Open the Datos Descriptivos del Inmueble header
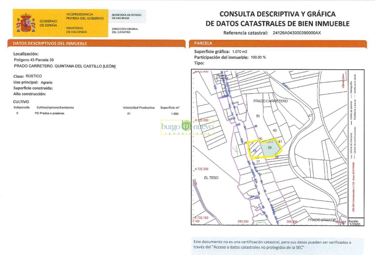The image size is (375, 255). click(x=50, y=43)
